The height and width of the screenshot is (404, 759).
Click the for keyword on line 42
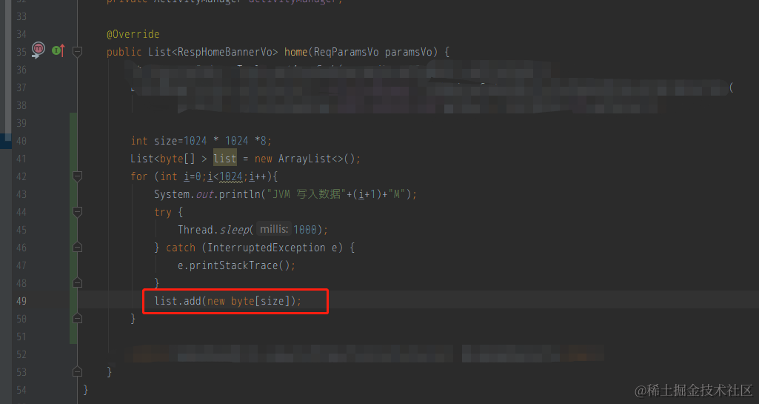click(x=139, y=176)
